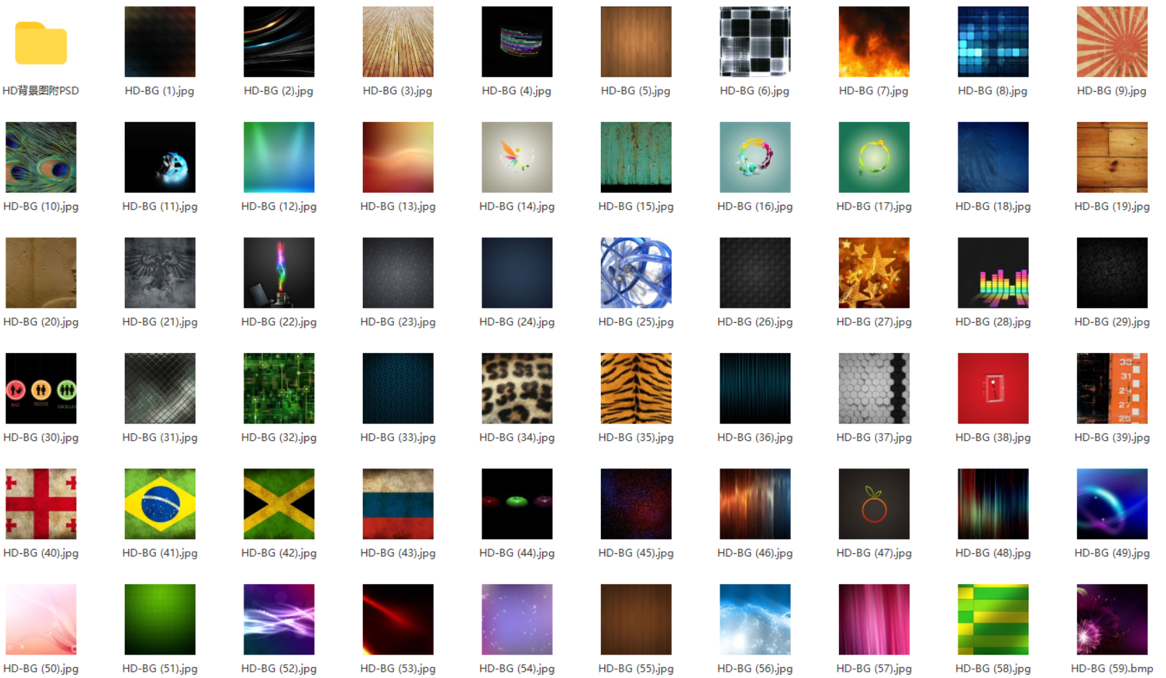Click the golden stars image HD-BG (27).jpg
This screenshot has width=1166, height=678.
coord(873,273)
